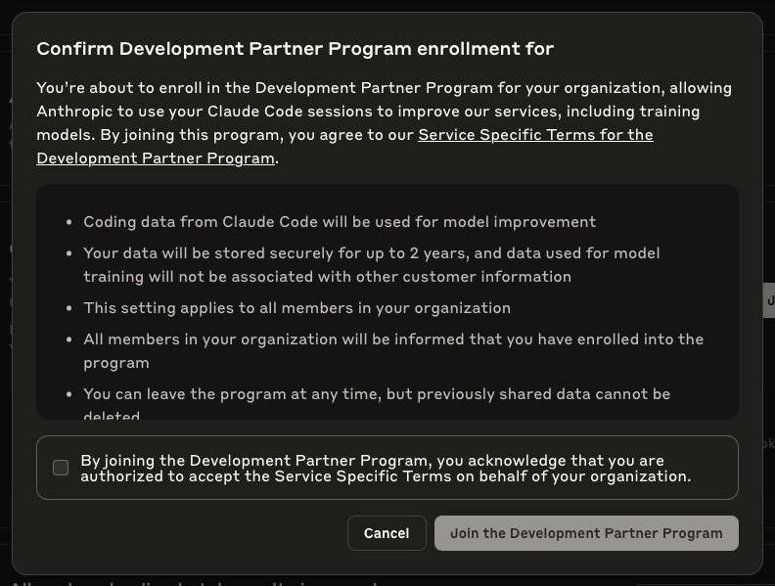Cancel the enrollment dialog
The image size is (775, 586).
click(x=387, y=533)
